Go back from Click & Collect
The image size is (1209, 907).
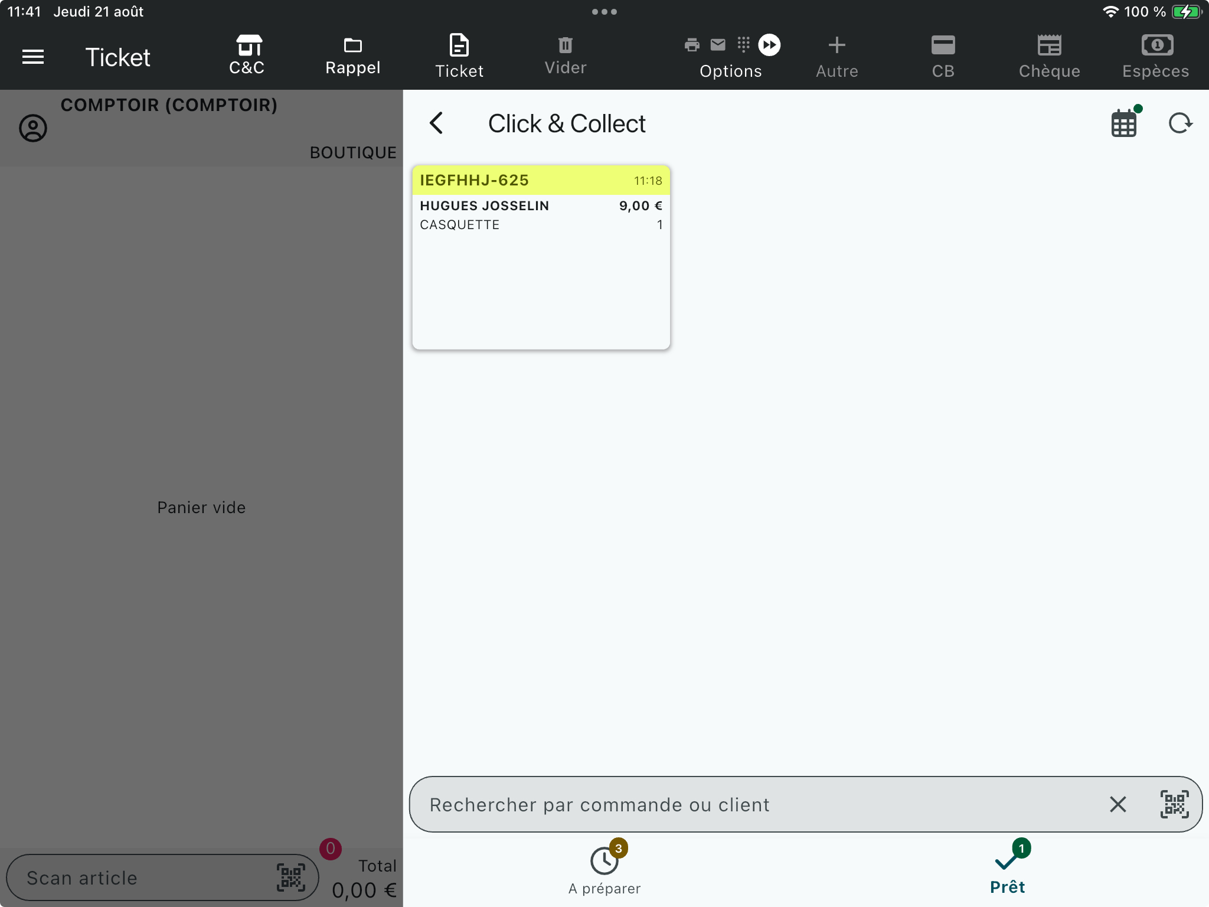click(x=436, y=123)
